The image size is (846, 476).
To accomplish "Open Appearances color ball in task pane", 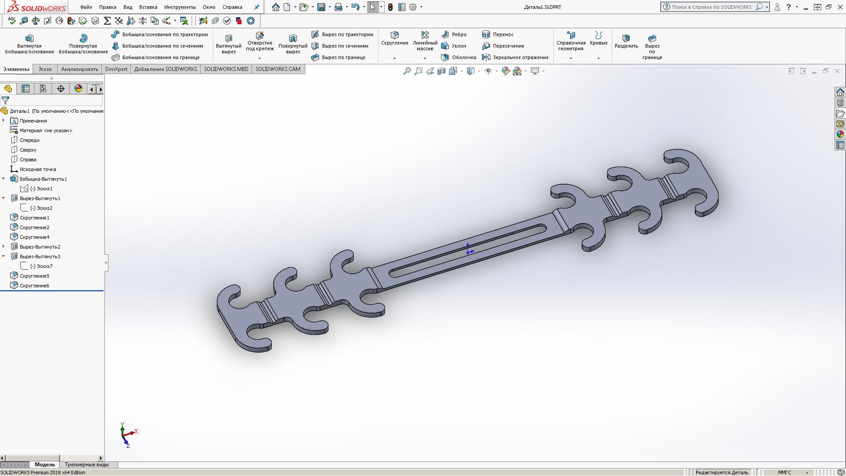I will click(840, 134).
